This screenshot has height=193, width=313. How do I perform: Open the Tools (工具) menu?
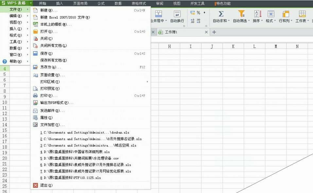tap(15, 42)
